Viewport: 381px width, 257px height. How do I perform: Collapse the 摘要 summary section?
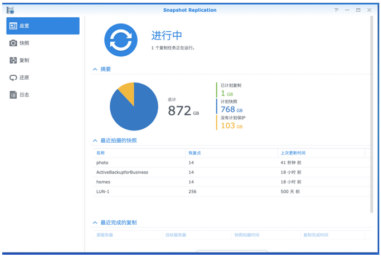pyautogui.click(x=95, y=69)
